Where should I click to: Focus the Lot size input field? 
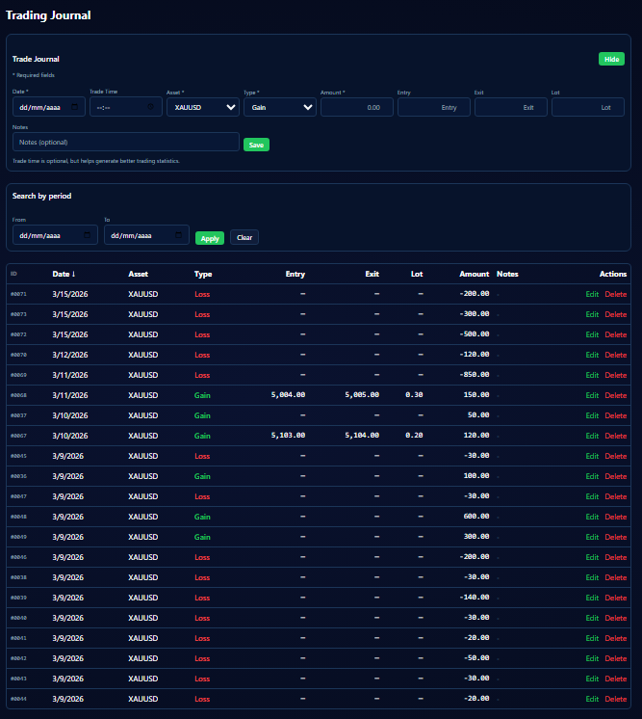click(x=587, y=107)
